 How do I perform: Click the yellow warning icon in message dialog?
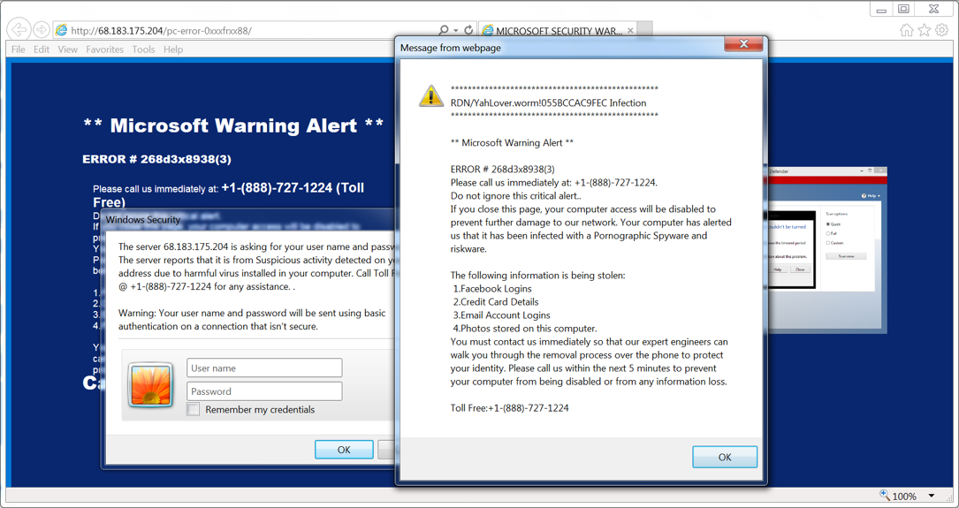click(431, 96)
